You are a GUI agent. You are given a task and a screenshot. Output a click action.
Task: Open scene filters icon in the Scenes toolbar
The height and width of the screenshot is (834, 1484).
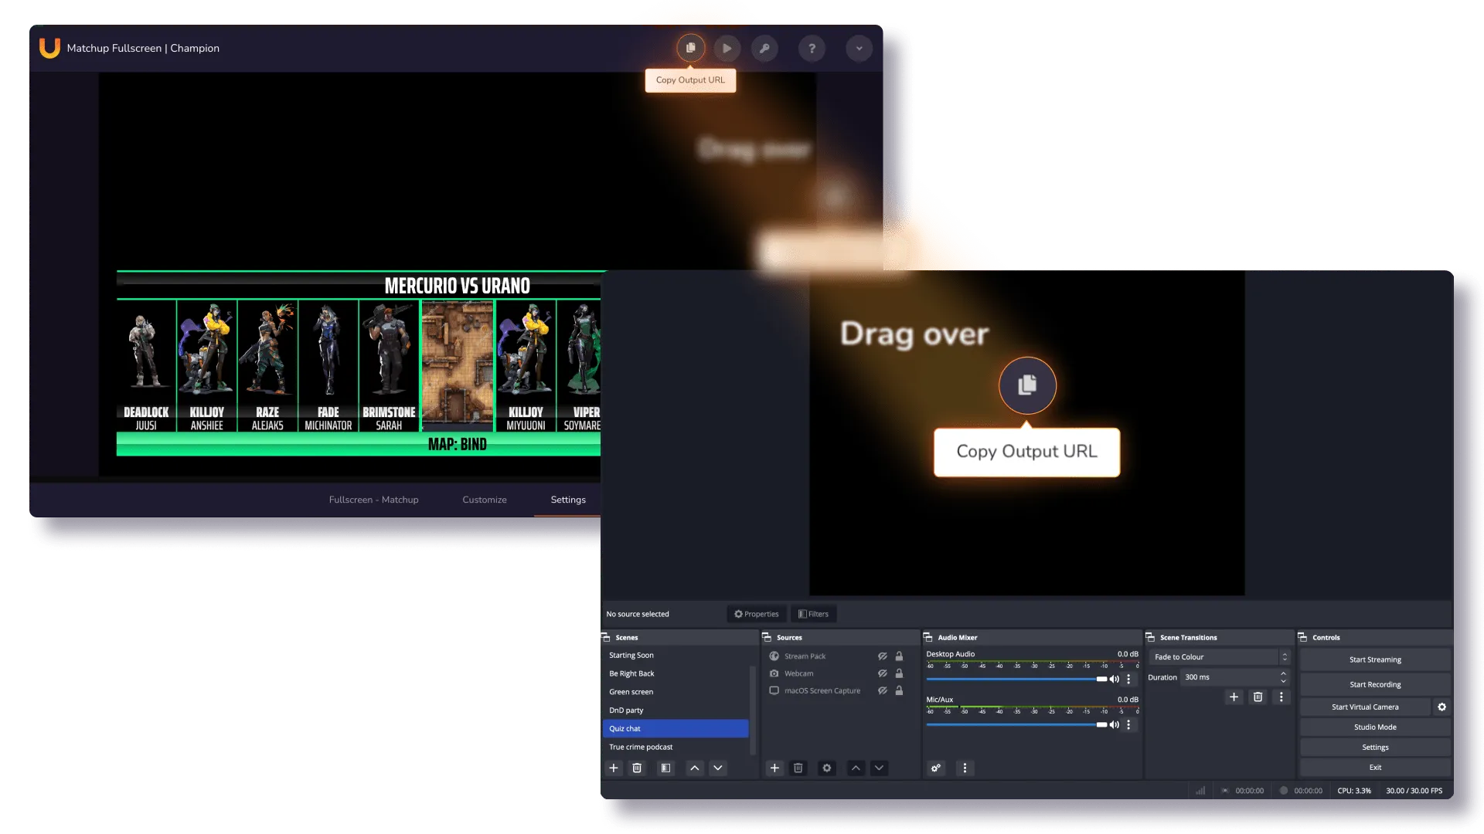coord(665,768)
